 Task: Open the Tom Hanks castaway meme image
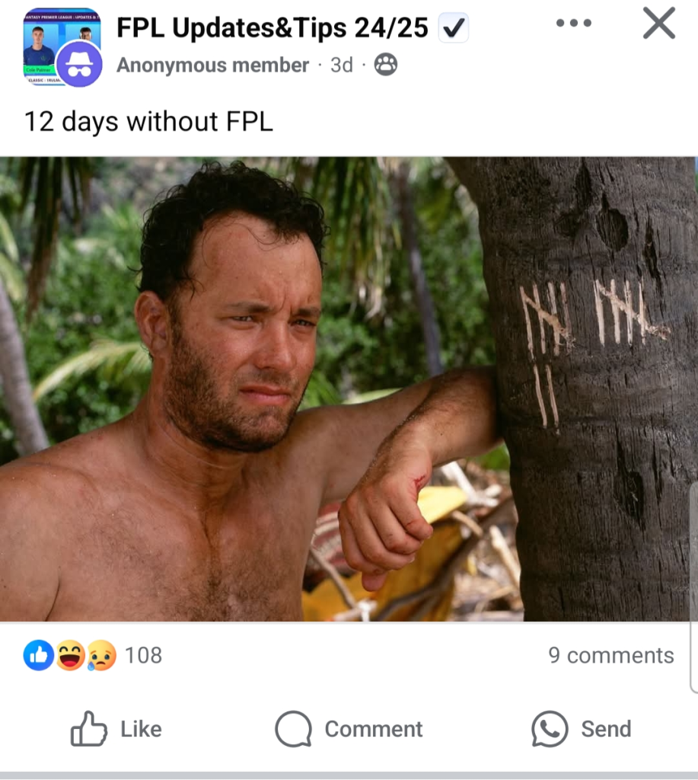(x=348, y=389)
